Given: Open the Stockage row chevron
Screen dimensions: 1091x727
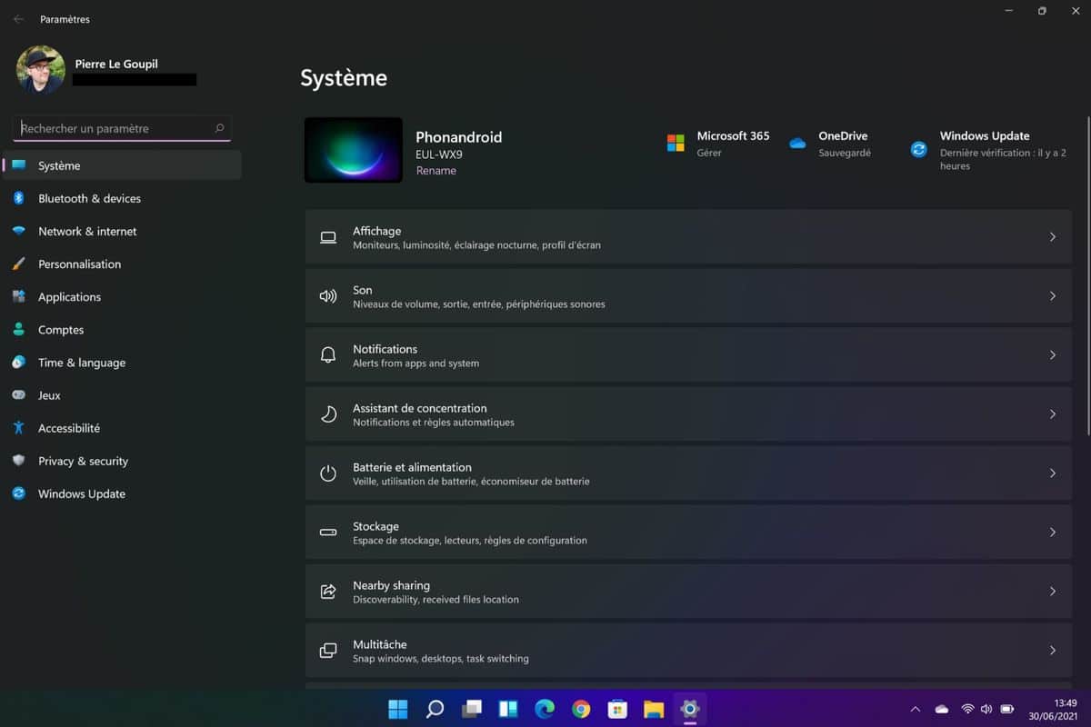Looking at the screenshot, I should pyautogui.click(x=1053, y=533).
